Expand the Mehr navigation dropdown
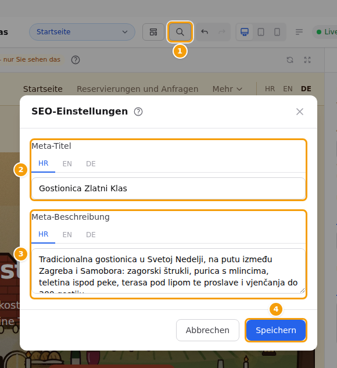This screenshot has height=368, width=337. [x=227, y=89]
